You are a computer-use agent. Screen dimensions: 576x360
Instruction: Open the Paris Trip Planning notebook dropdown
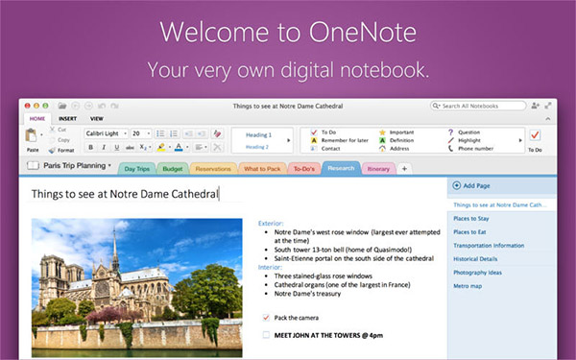109,165
